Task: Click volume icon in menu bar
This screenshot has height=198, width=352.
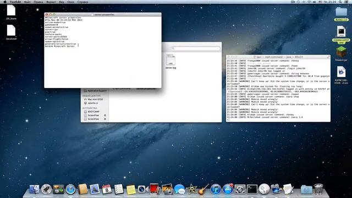Action: (x=315, y=2)
